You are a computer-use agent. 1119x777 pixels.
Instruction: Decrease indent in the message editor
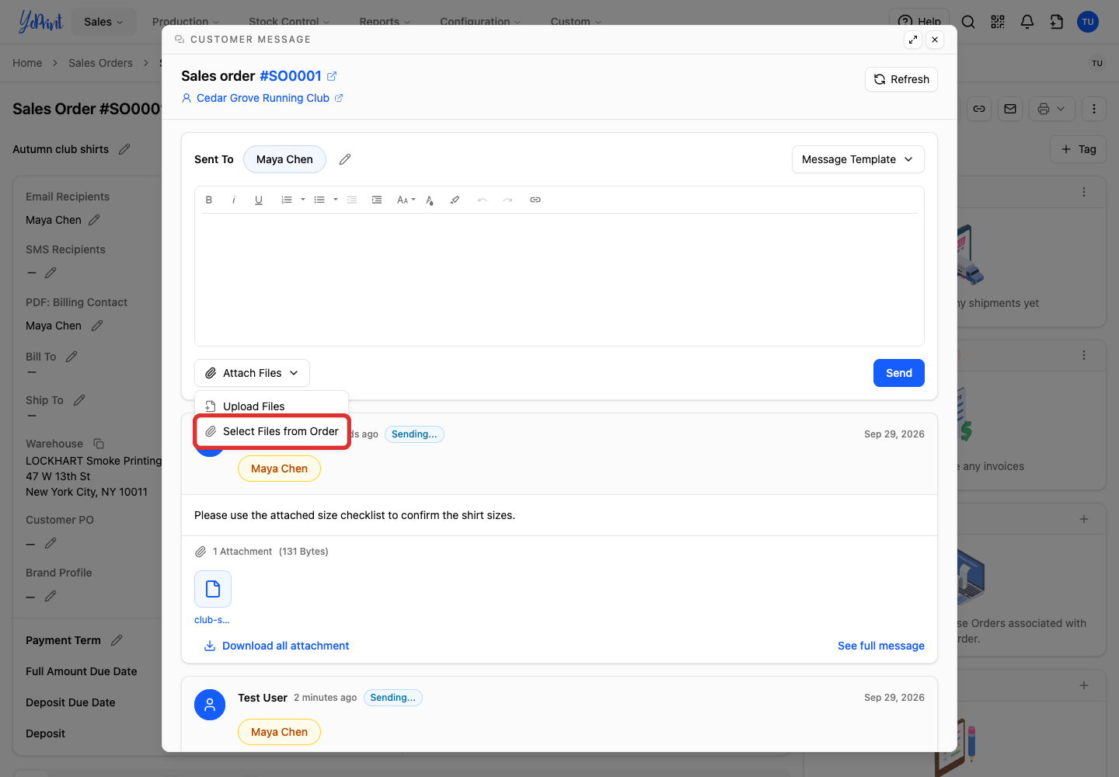coord(352,200)
